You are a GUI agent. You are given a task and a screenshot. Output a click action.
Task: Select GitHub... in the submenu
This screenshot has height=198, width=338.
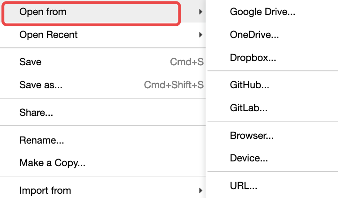[249, 85]
